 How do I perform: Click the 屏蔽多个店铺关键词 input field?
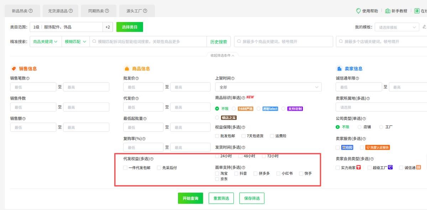point(381,41)
